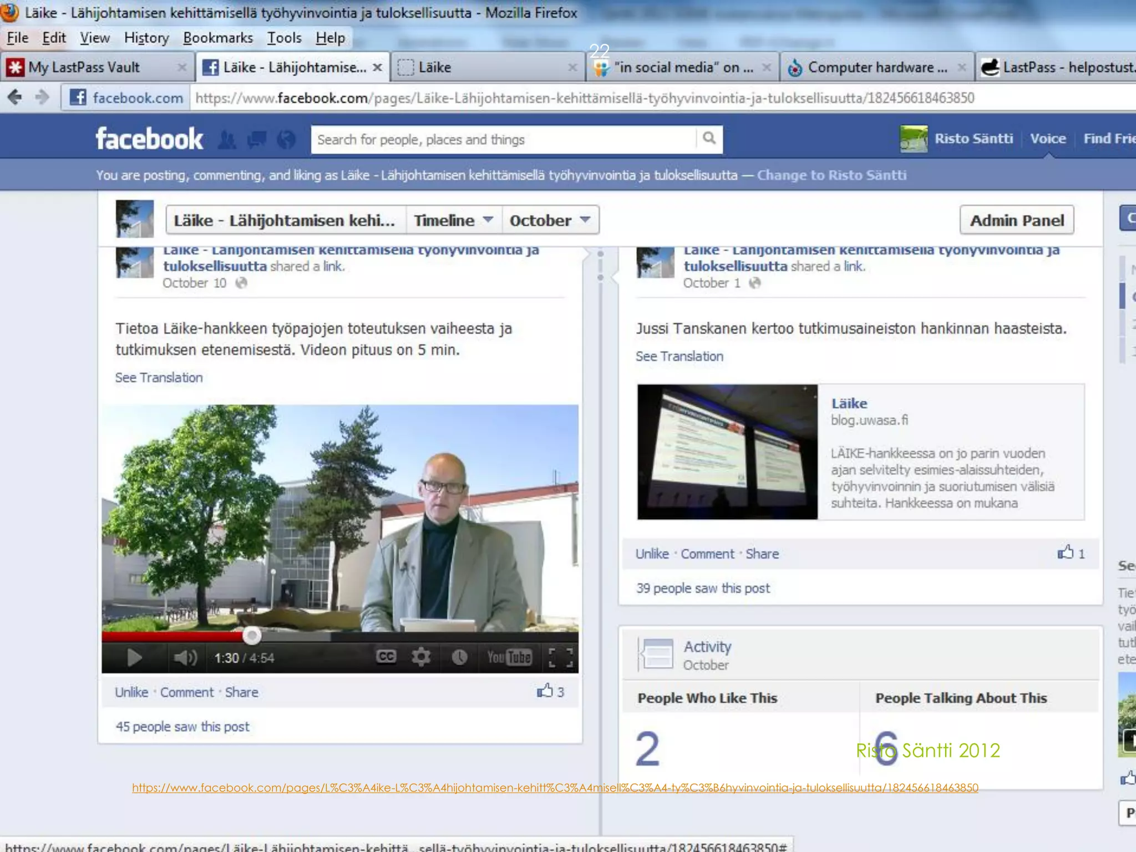Click Risto Säntti name in header
The image size is (1136, 852).
(973, 139)
